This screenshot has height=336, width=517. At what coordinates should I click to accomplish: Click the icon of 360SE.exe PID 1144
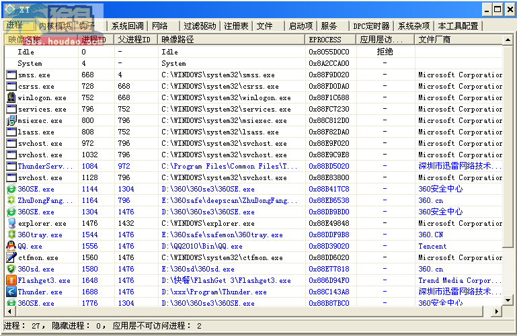click(11, 189)
